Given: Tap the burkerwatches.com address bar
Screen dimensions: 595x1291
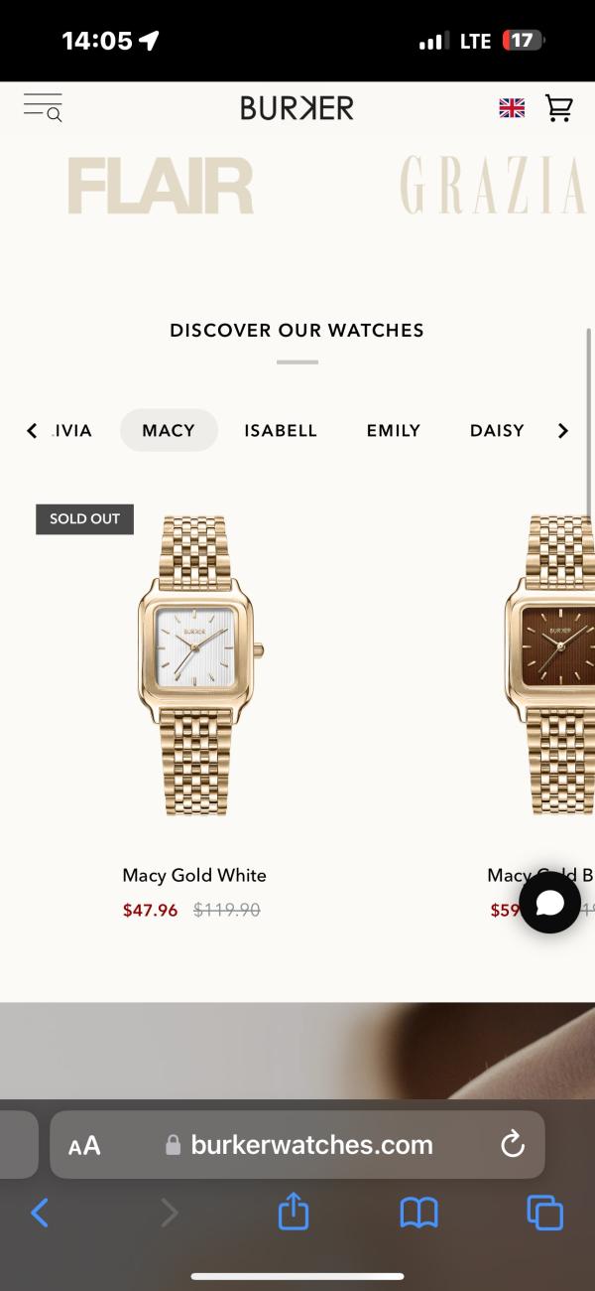Looking at the screenshot, I should coord(297,1145).
